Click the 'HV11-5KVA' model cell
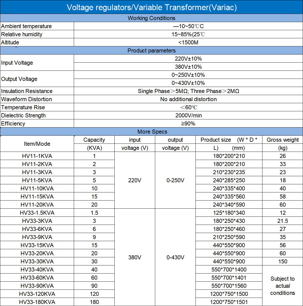The image size is (303, 306). pyautogui.click(x=37, y=180)
